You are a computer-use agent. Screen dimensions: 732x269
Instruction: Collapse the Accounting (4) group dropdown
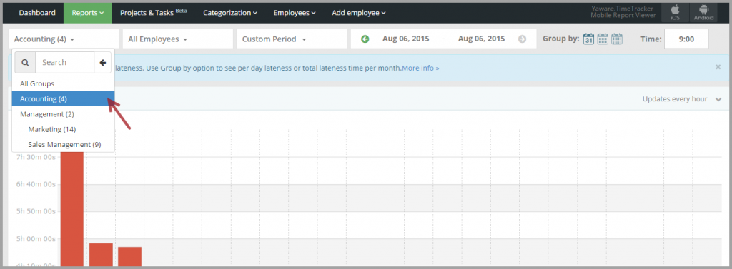coord(64,39)
